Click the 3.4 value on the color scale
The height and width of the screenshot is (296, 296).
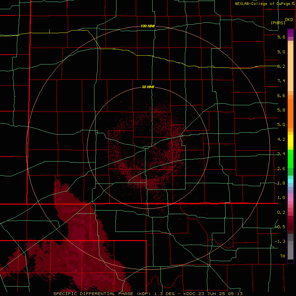[281, 154]
